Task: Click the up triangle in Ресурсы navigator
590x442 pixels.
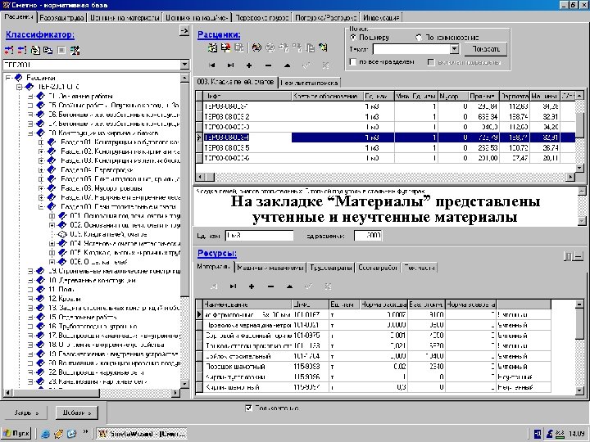Action: [x=289, y=286]
